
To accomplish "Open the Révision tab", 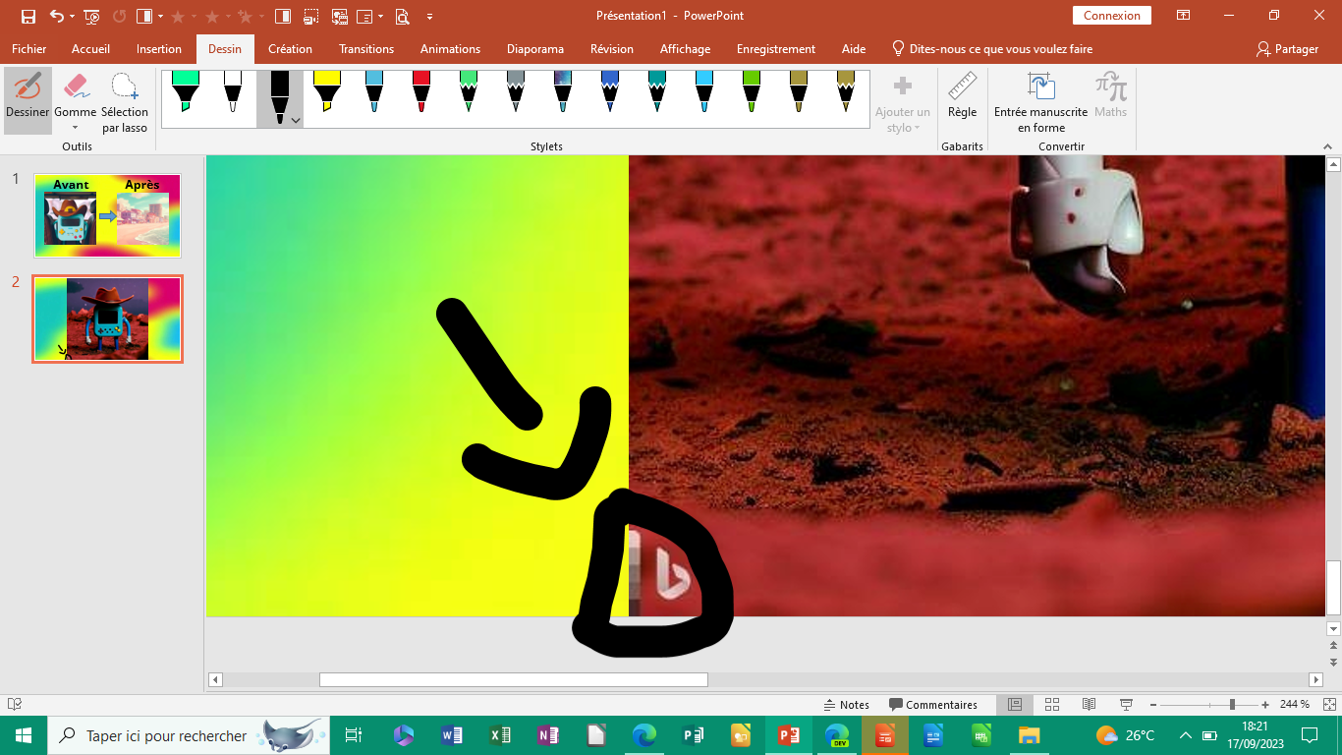I will point(612,49).
